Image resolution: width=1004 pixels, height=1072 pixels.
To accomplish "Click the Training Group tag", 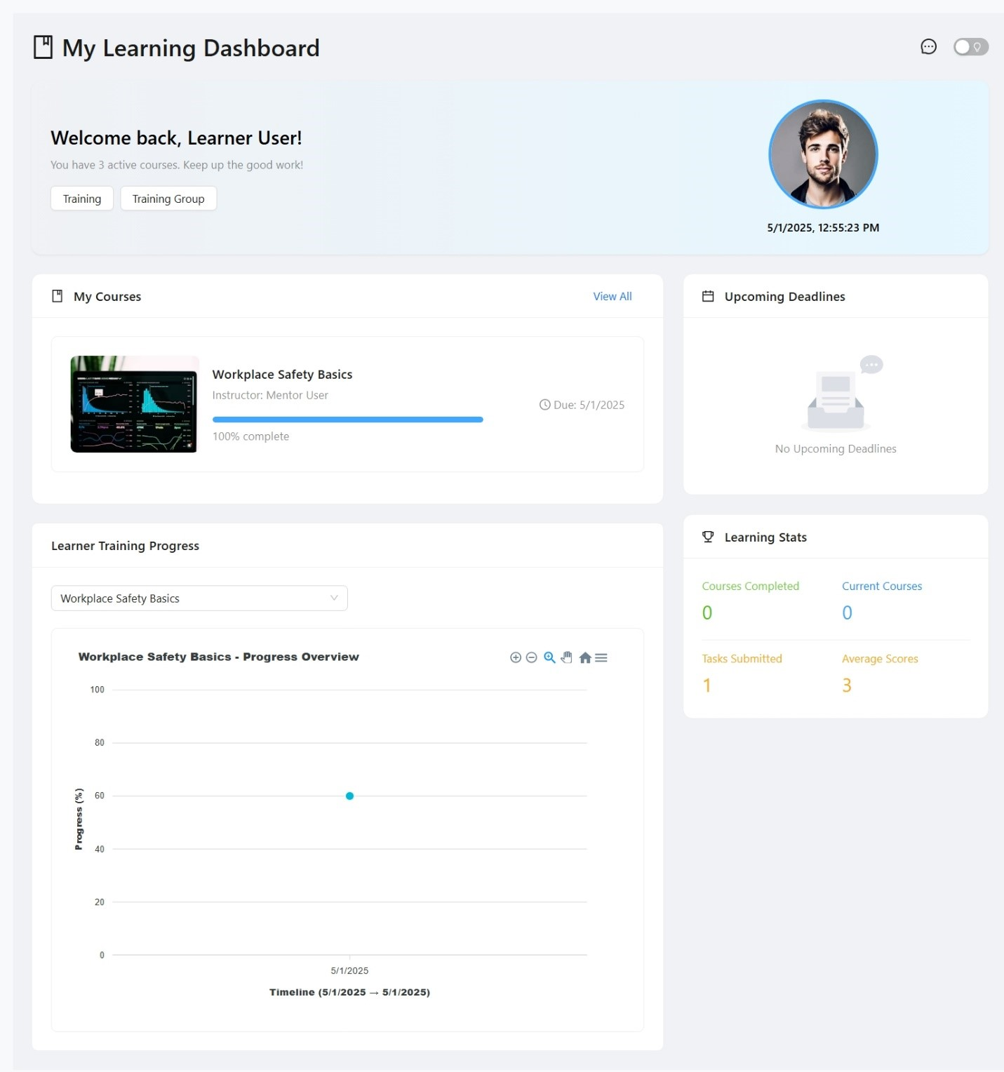I will (168, 199).
